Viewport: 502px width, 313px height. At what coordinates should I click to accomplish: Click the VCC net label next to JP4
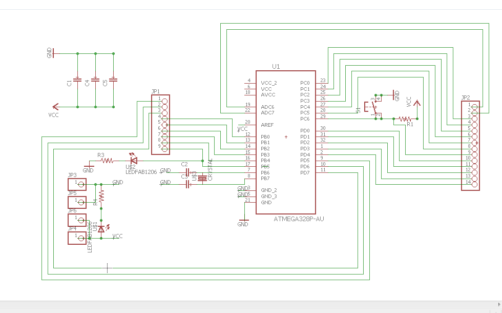tap(117, 236)
